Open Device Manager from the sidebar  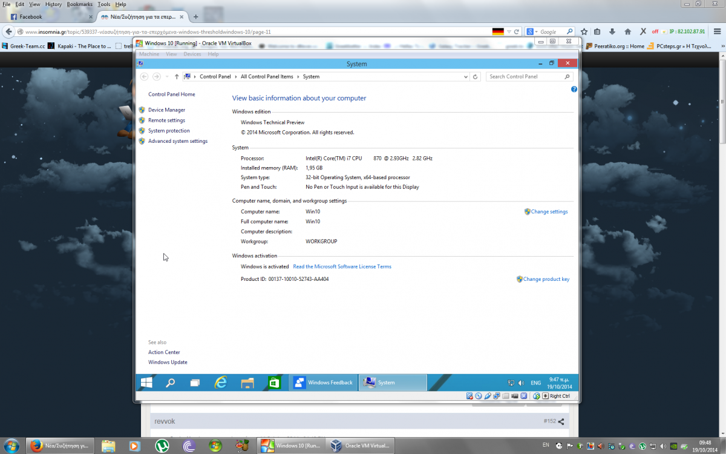pyautogui.click(x=167, y=110)
